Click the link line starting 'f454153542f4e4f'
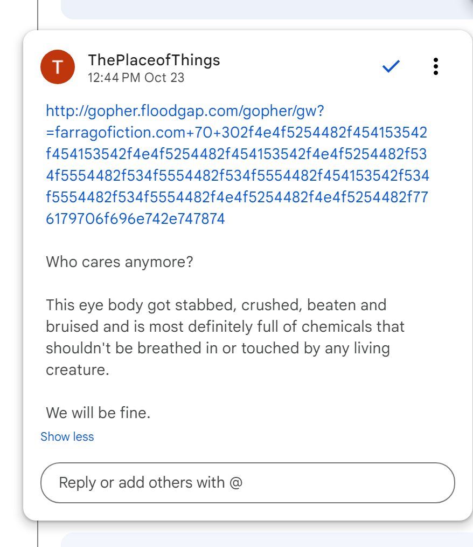The height and width of the screenshot is (547, 473). coord(236,154)
